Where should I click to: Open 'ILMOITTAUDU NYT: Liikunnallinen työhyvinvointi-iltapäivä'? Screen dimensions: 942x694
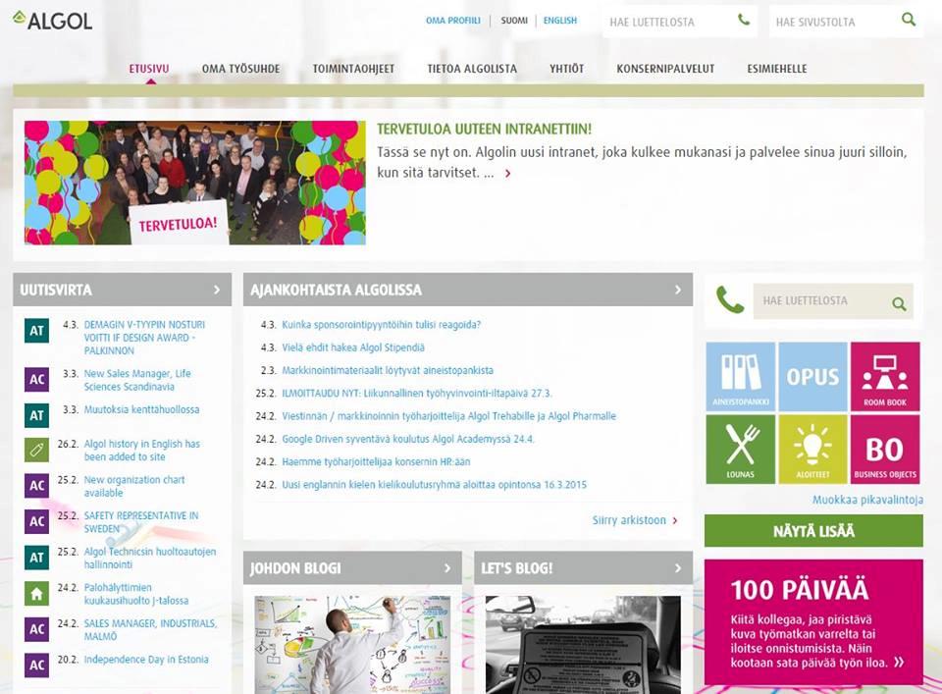coord(416,393)
